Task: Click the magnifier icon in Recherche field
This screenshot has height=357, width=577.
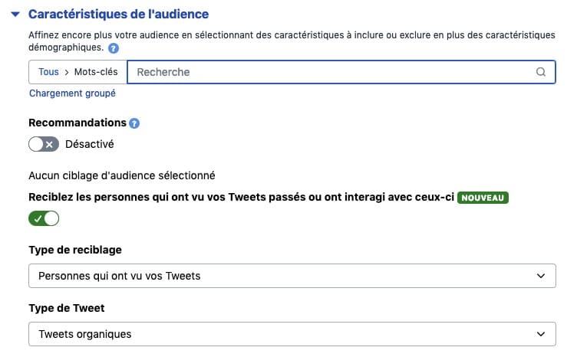Action: pos(541,72)
